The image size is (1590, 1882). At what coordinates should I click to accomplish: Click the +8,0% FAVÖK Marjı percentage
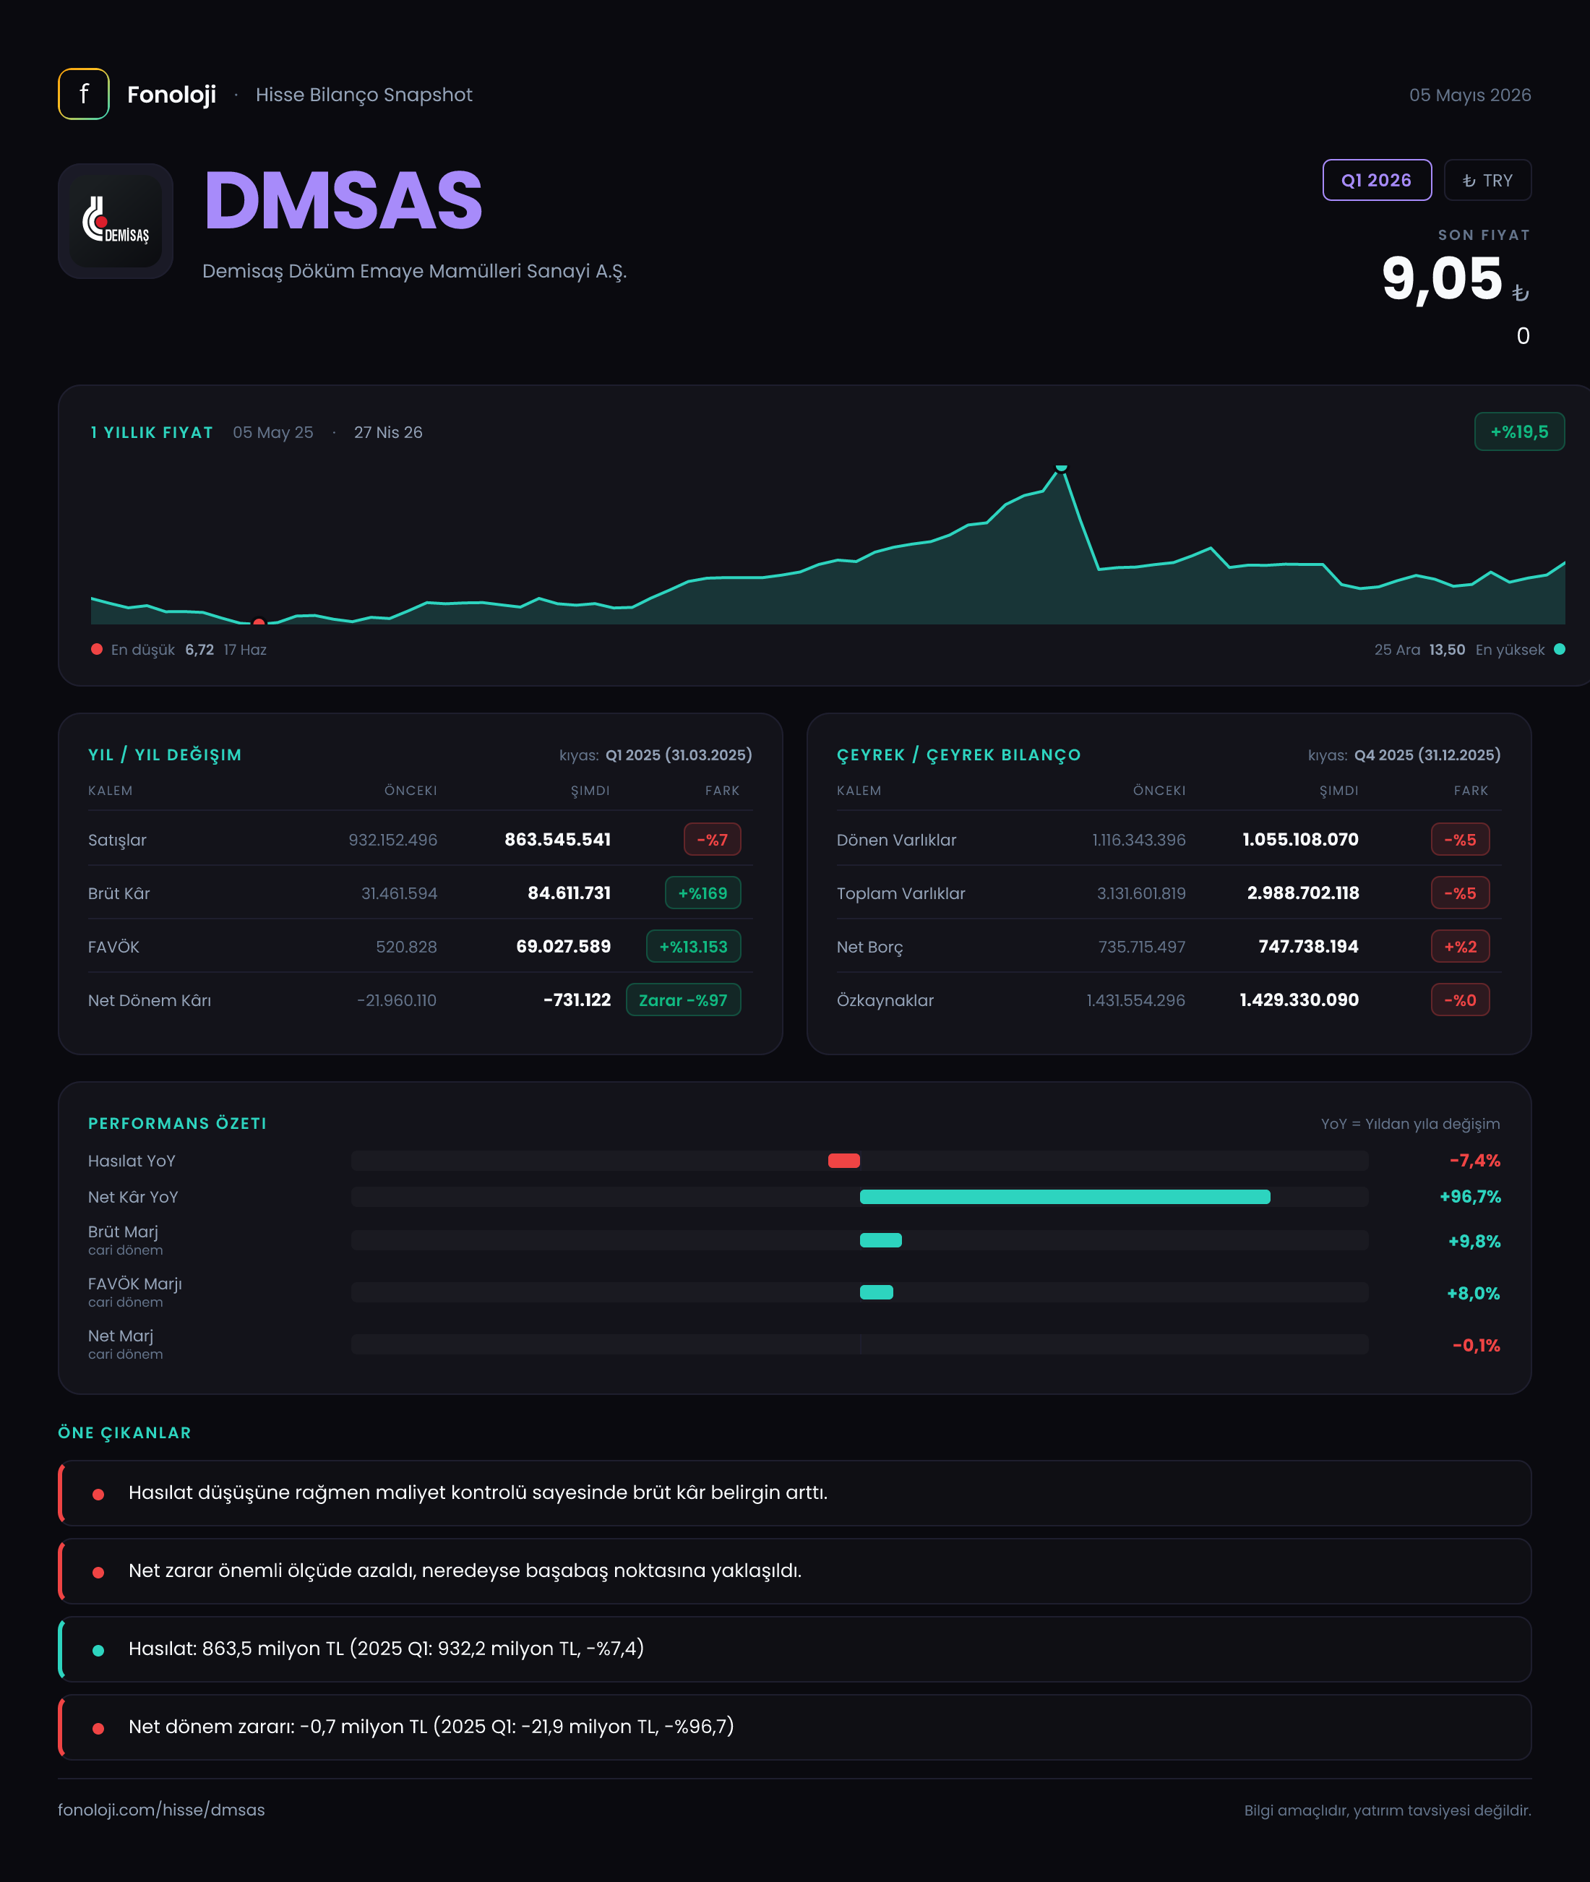click(1474, 1292)
